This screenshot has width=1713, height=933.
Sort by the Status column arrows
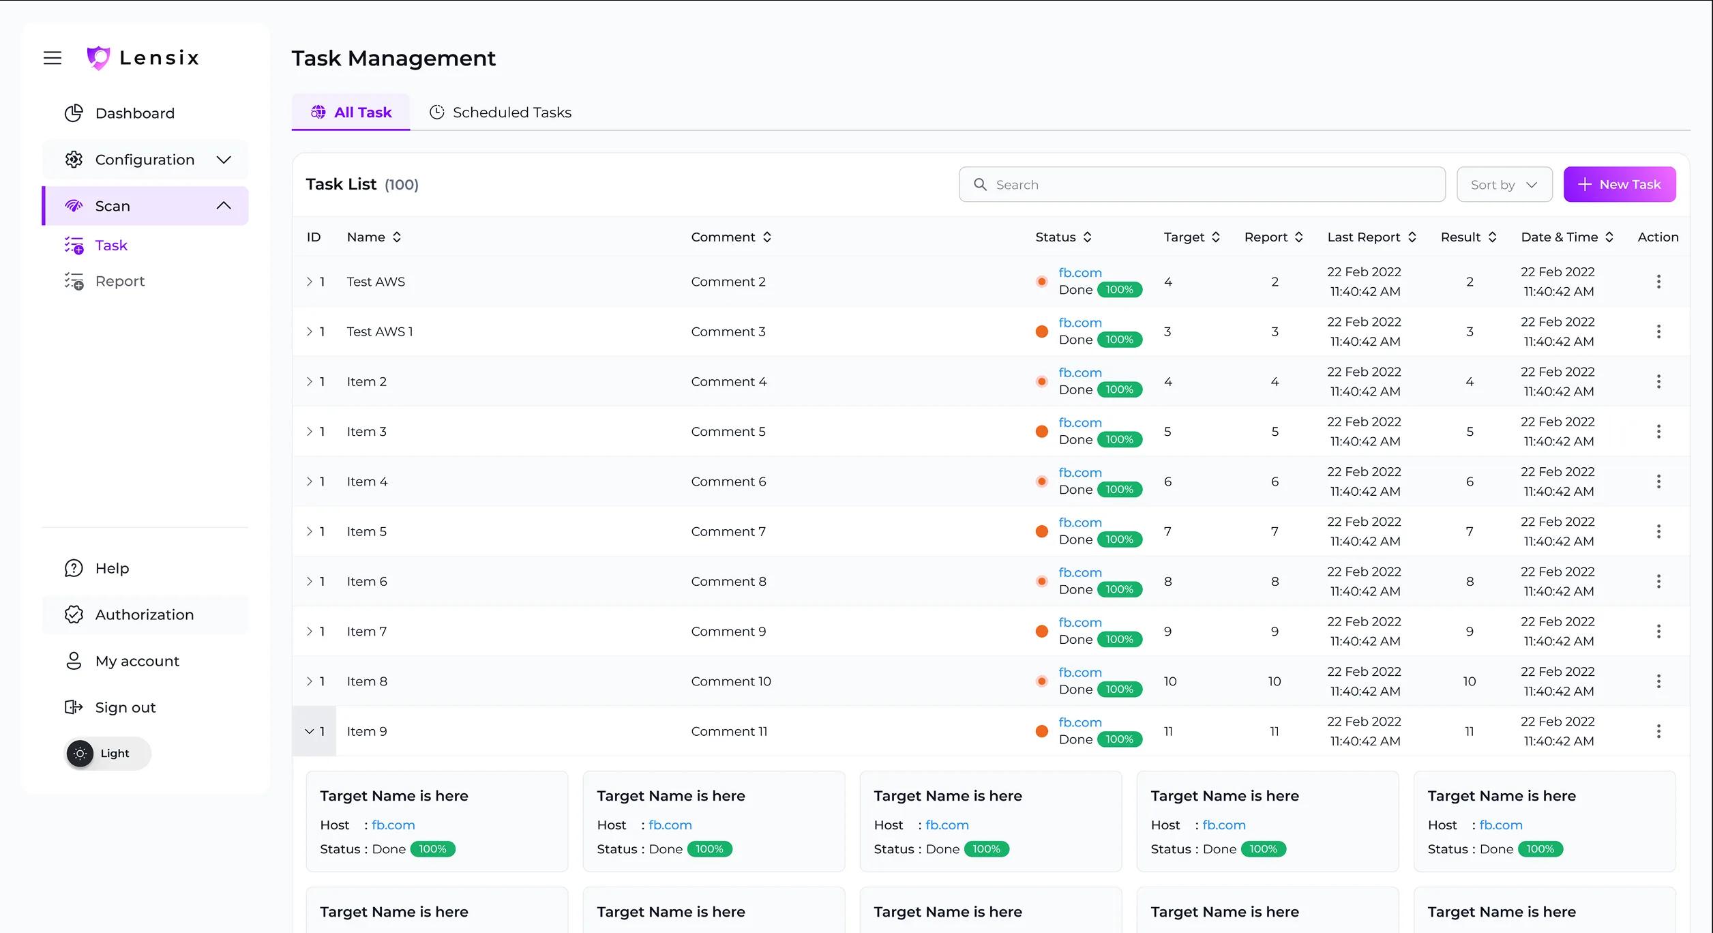click(x=1088, y=237)
